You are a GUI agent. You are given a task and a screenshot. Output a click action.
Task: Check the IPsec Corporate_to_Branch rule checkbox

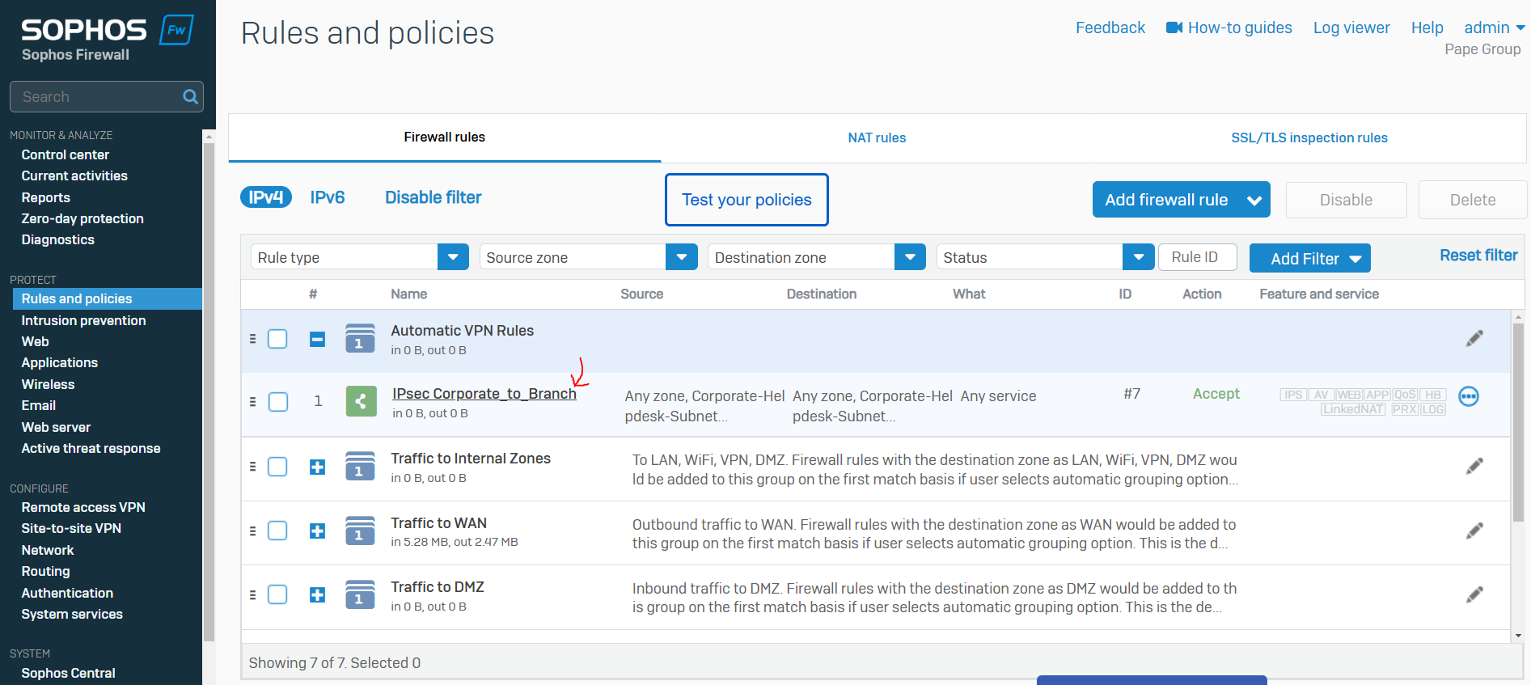pos(278,401)
